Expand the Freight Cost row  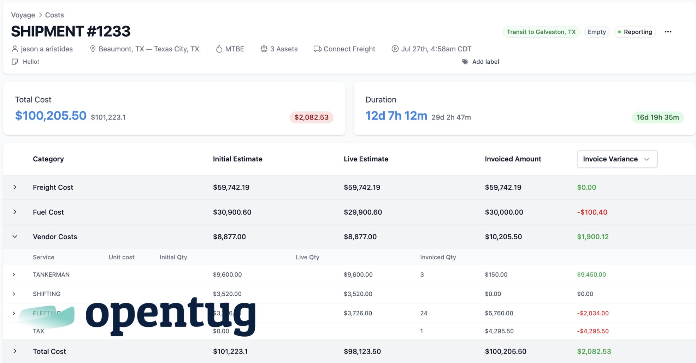pyautogui.click(x=15, y=187)
